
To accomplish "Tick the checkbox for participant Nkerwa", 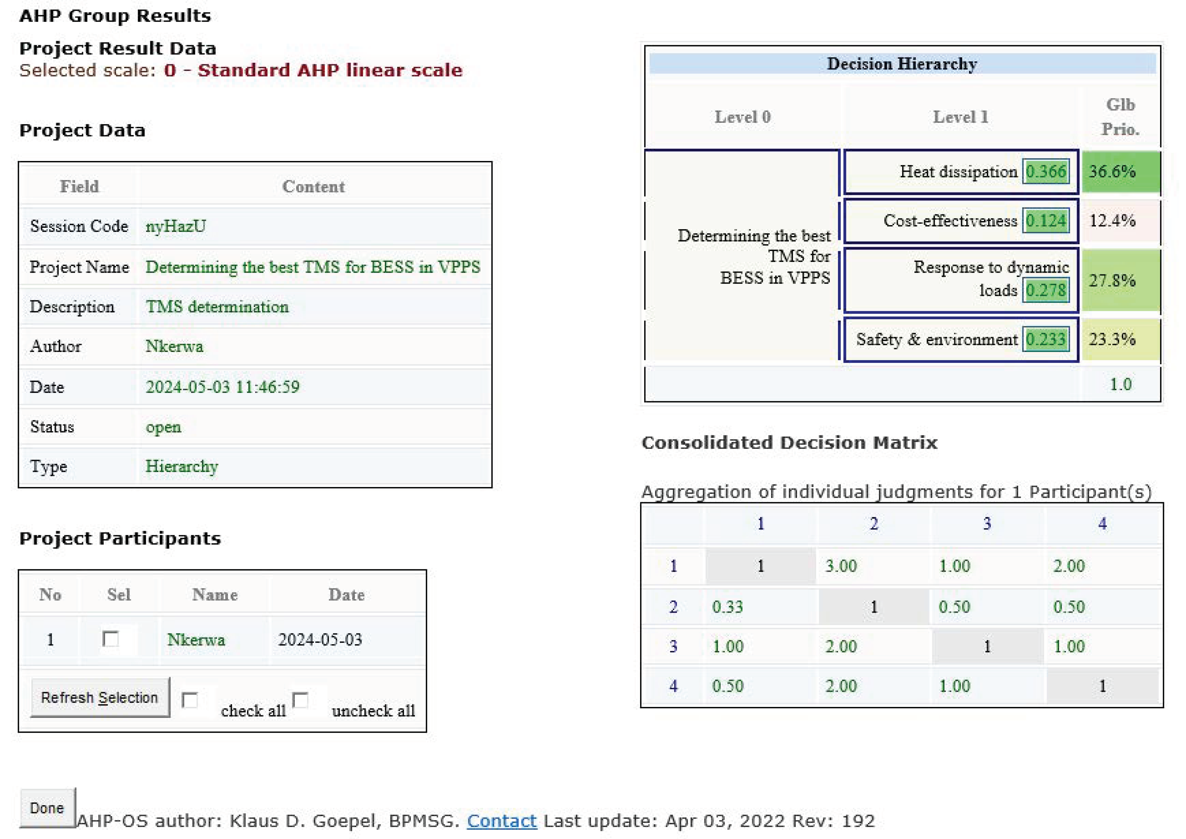I will point(111,639).
